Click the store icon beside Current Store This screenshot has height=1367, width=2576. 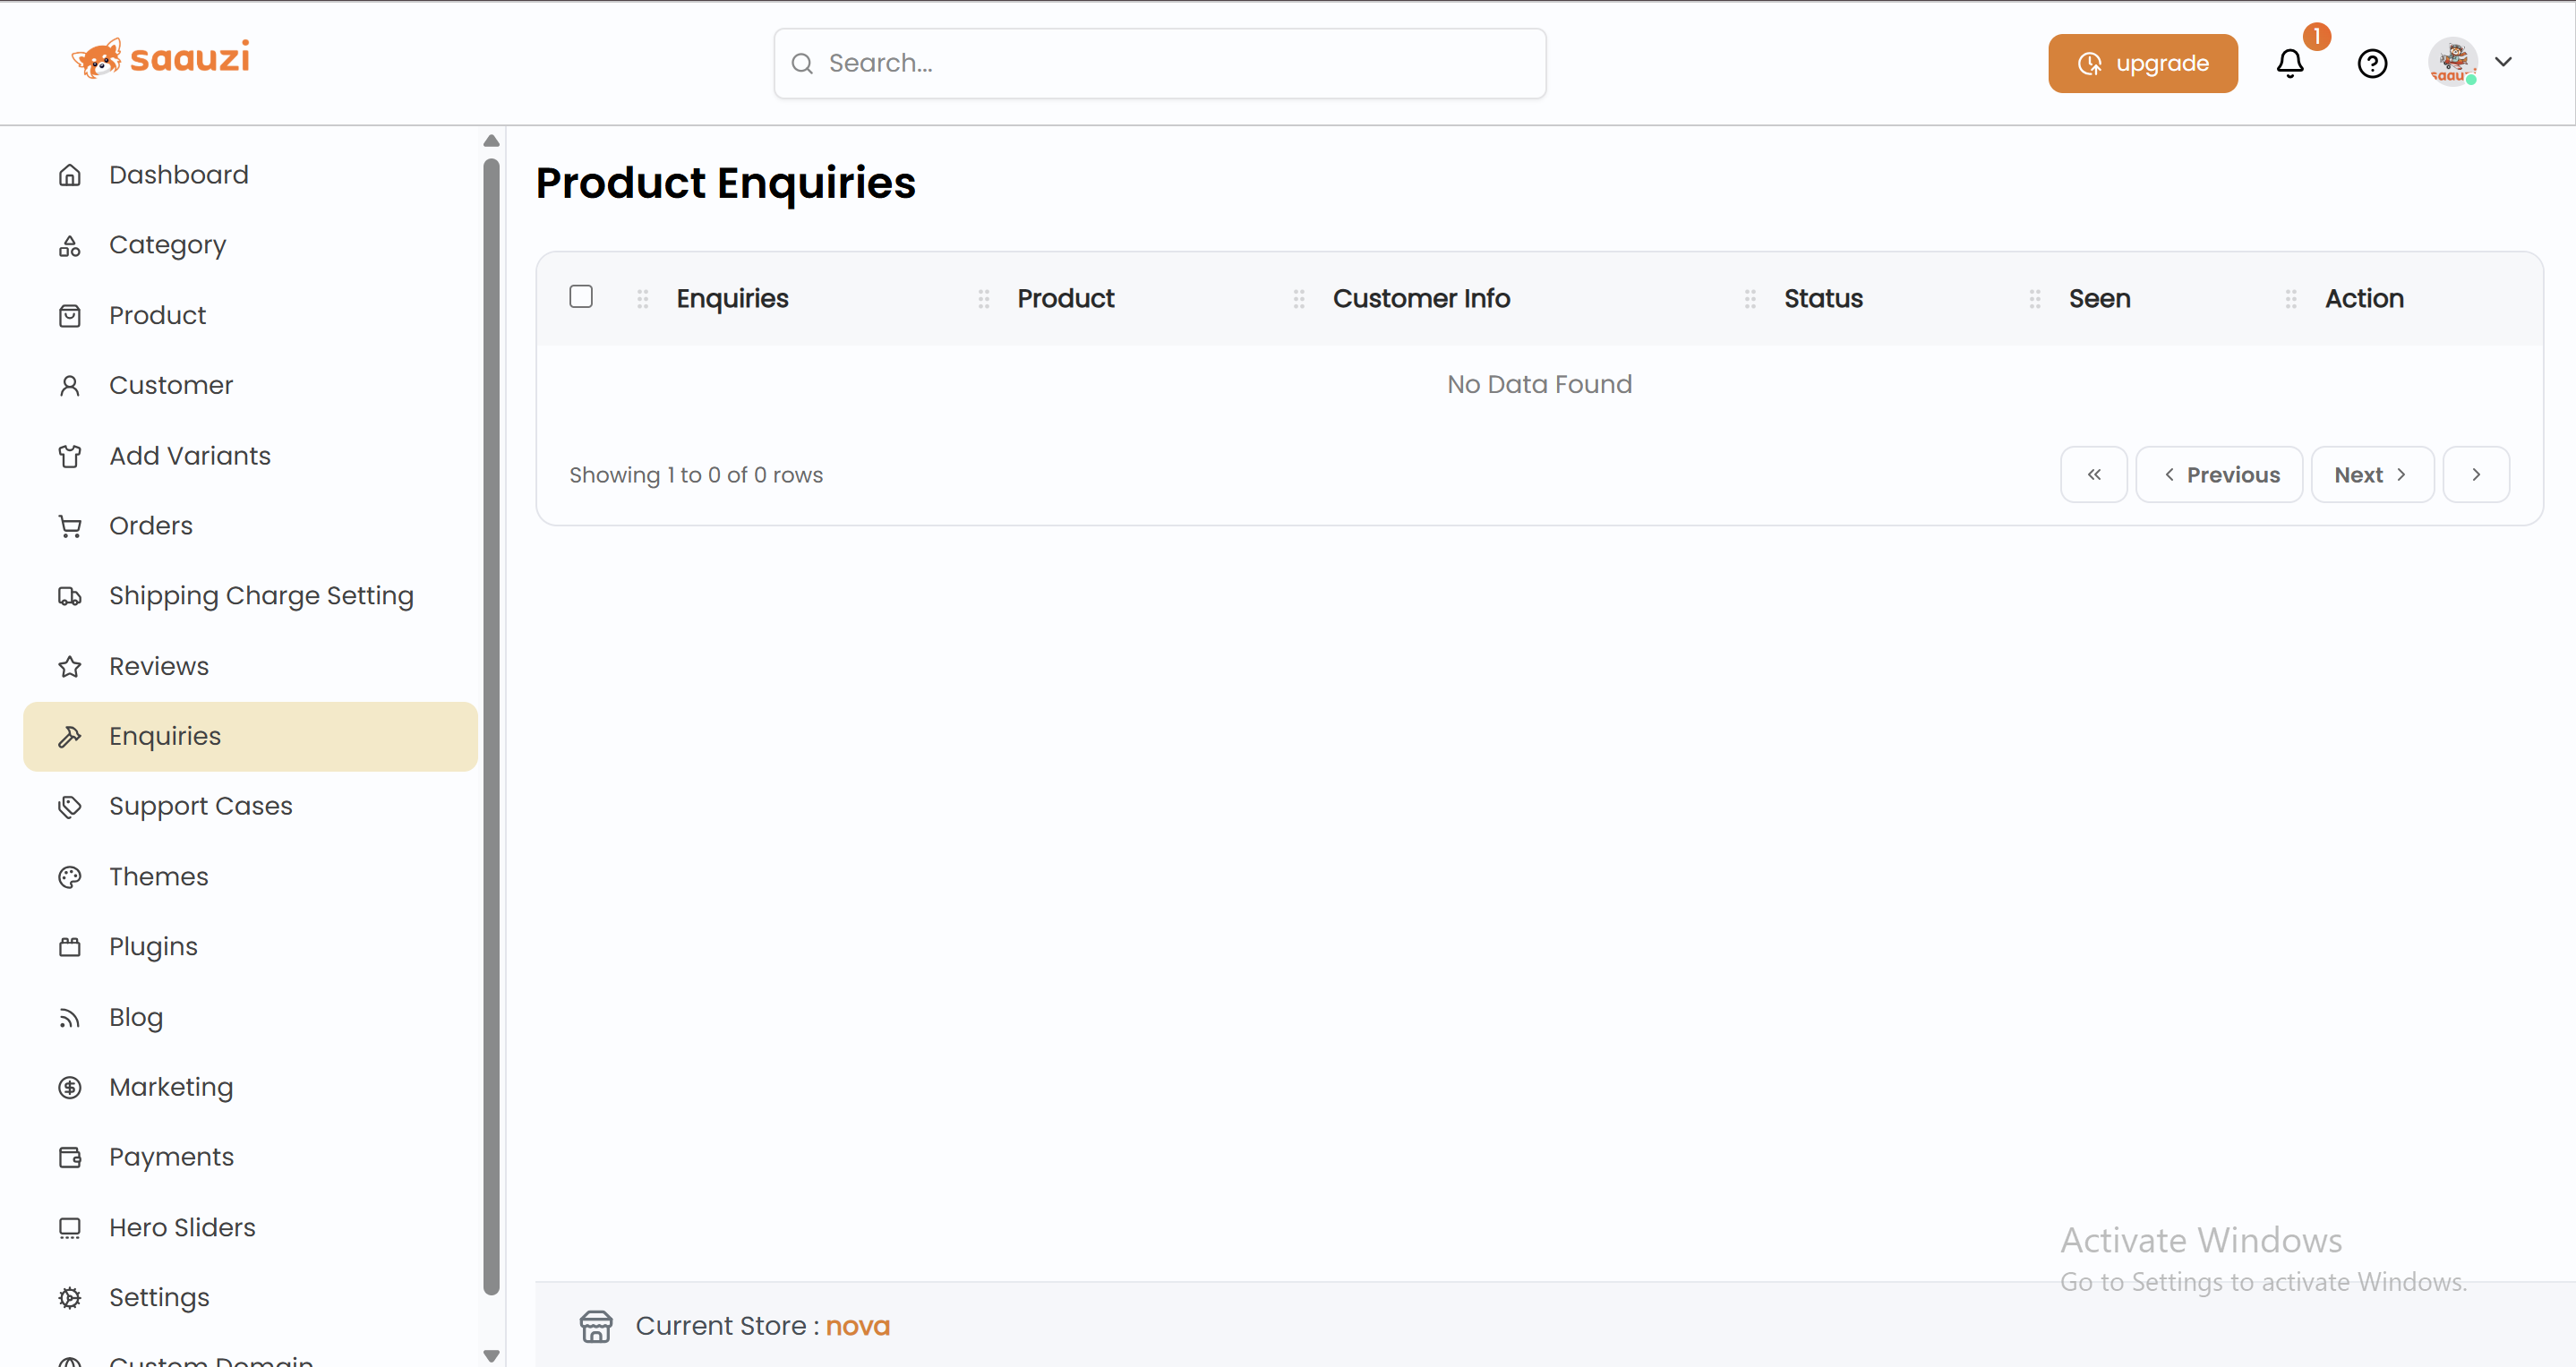pos(596,1326)
